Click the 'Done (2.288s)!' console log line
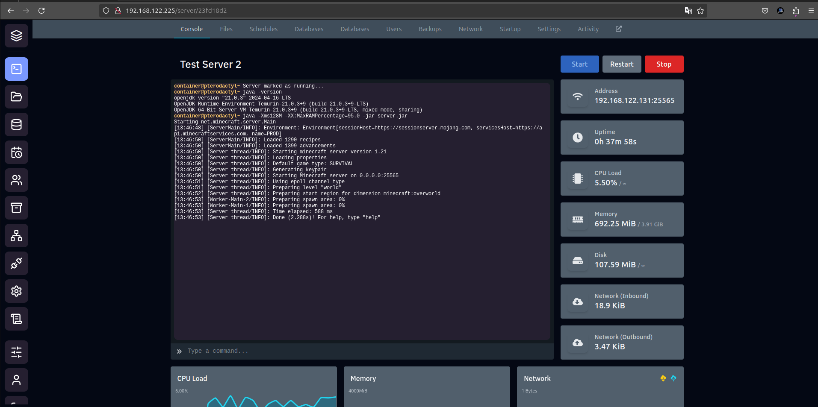 [x=277, y=218]
